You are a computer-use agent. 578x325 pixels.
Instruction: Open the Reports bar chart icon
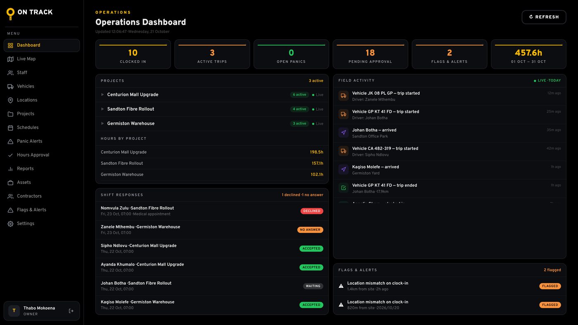(10, 169)
